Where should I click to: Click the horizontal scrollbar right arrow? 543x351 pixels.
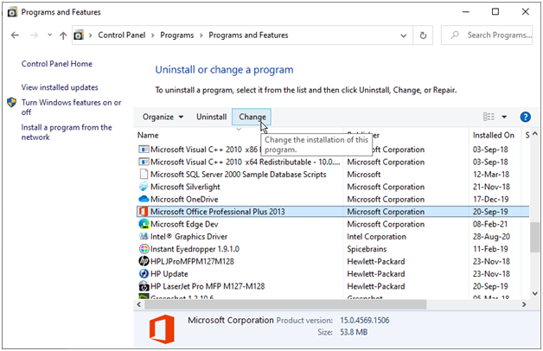click(x=524, y=304)
